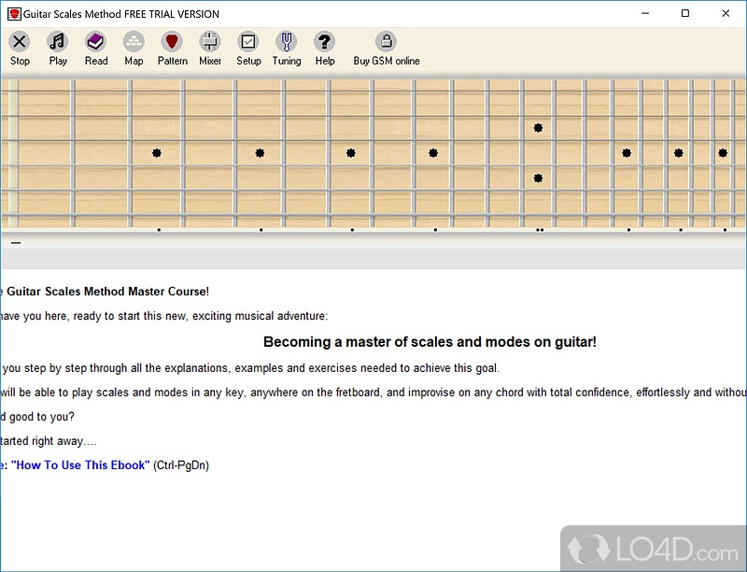Viewport: 747px width, 572px height.
Task: Click the second single fretboard inlay dot
Action: click(260, 153)
